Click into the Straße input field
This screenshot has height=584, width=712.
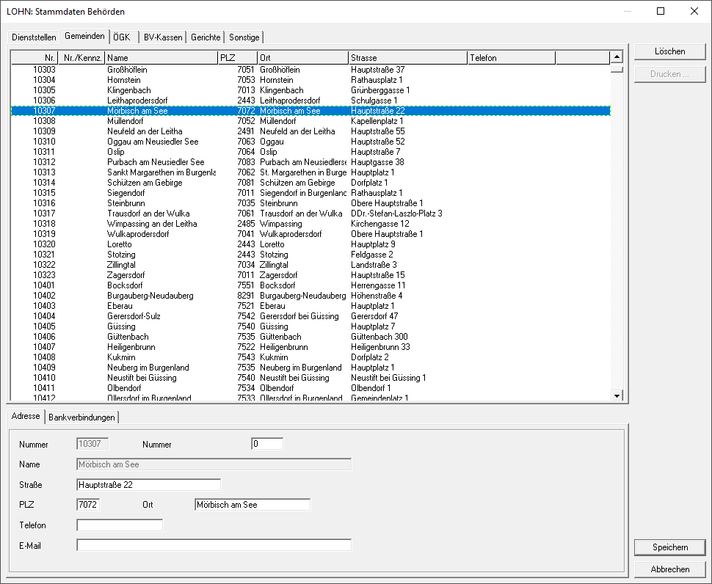point(148,485)
